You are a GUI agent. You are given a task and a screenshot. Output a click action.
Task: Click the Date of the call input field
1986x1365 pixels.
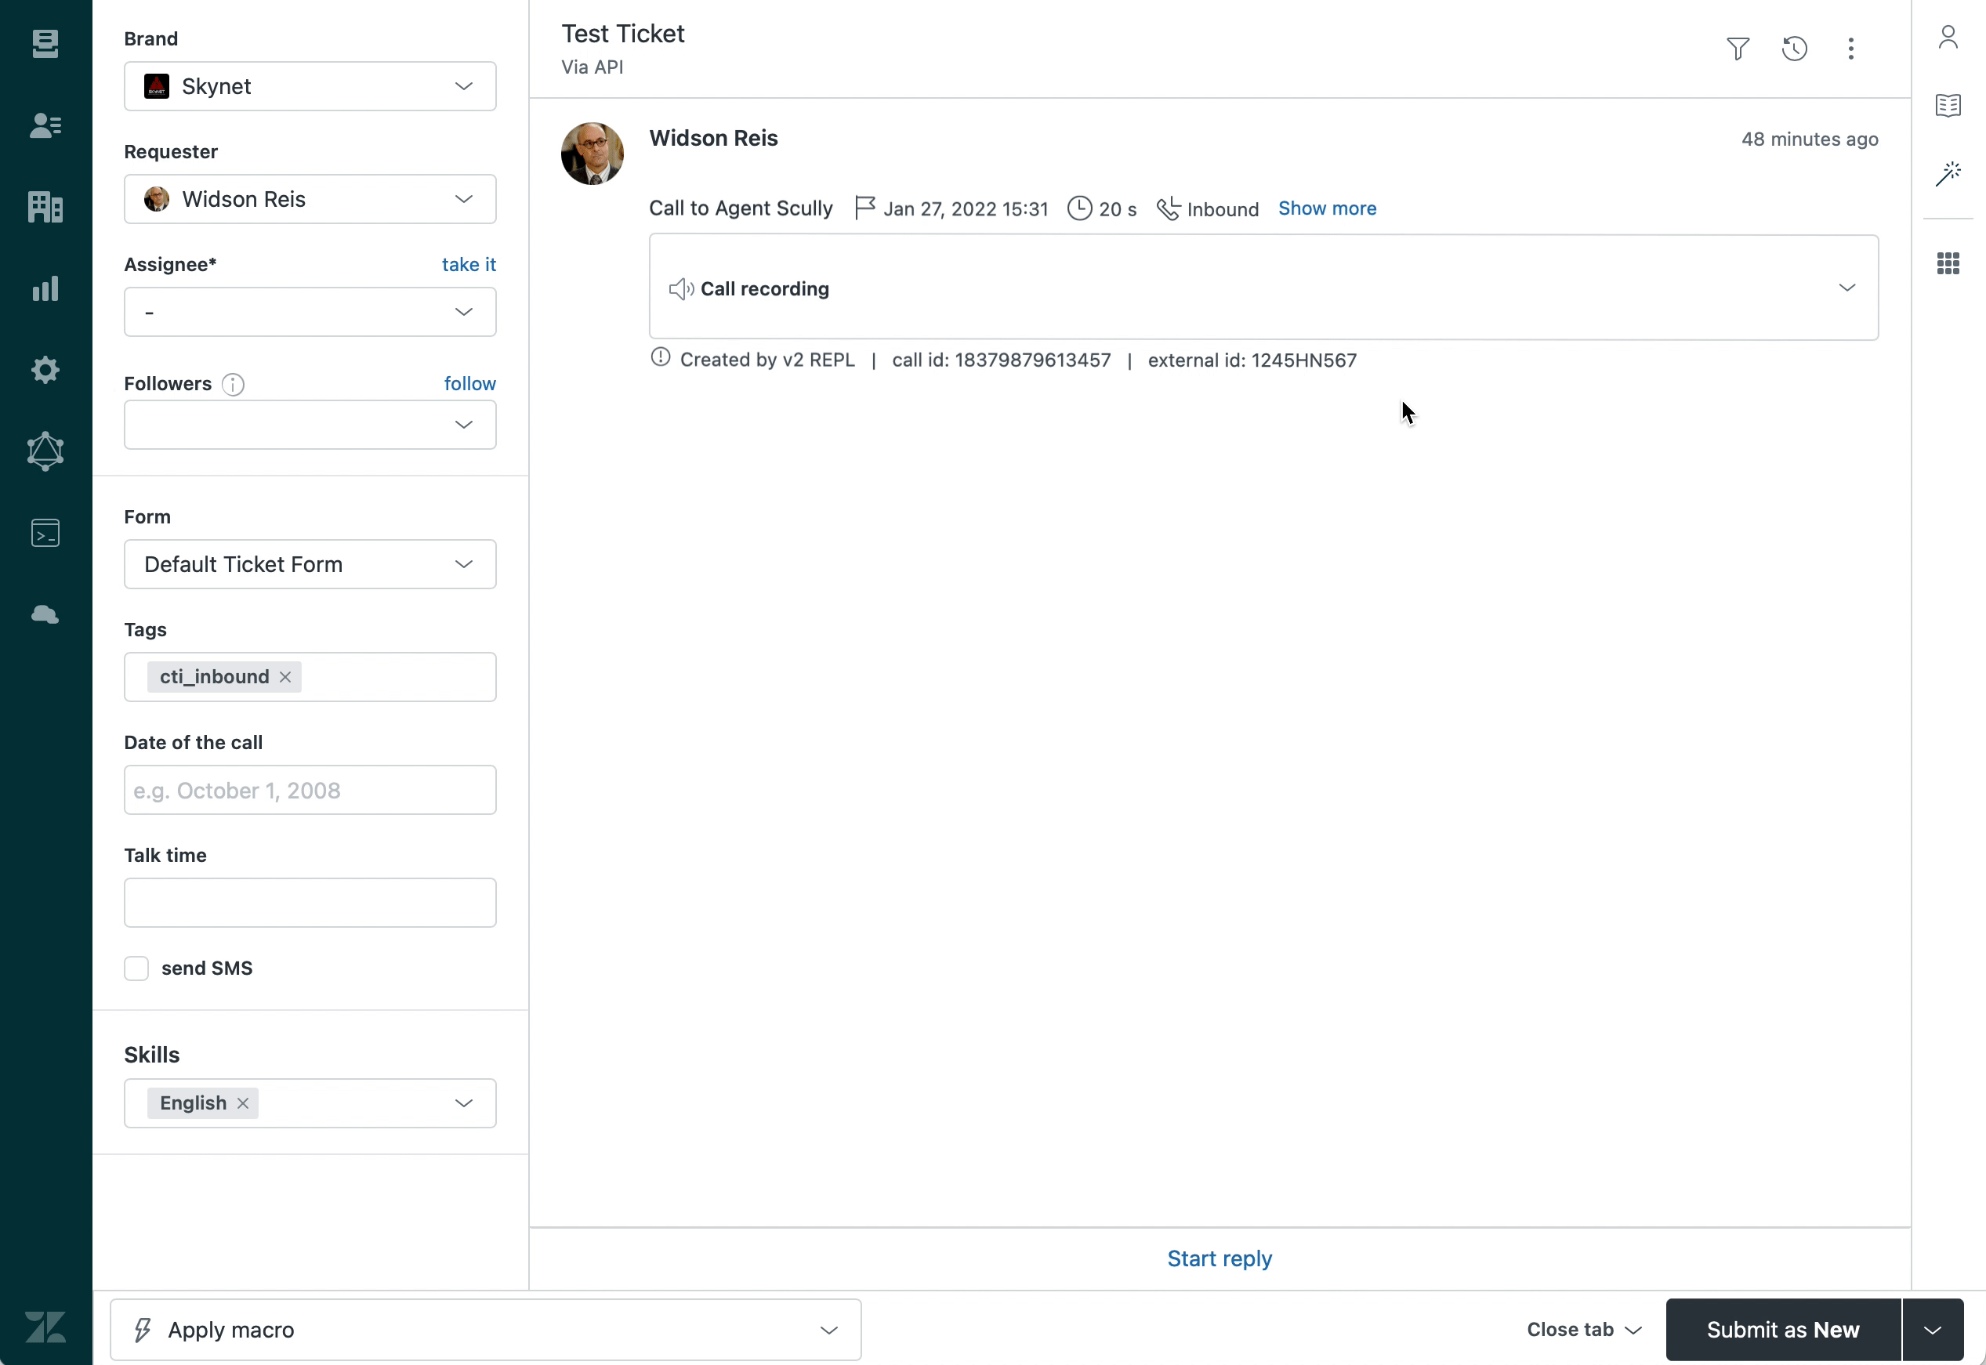[x=310, y=789]
